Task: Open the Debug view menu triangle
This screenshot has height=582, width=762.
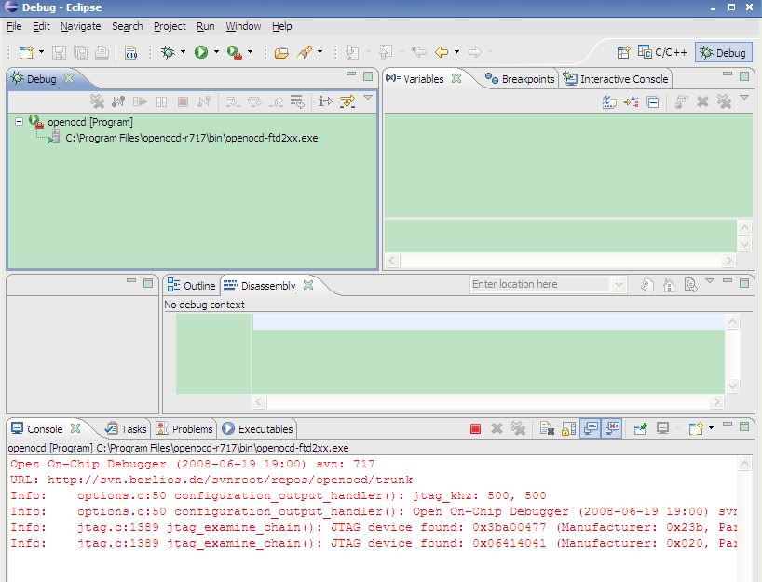Action: pos(368,98)
